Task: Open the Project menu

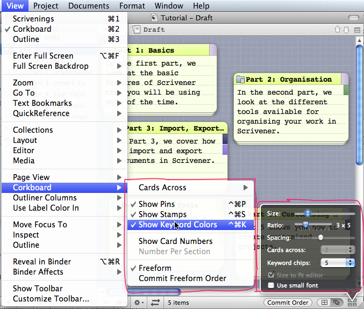Action: (46, 6)
